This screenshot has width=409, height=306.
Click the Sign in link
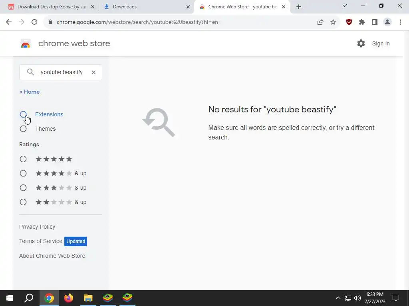[381, 44]
